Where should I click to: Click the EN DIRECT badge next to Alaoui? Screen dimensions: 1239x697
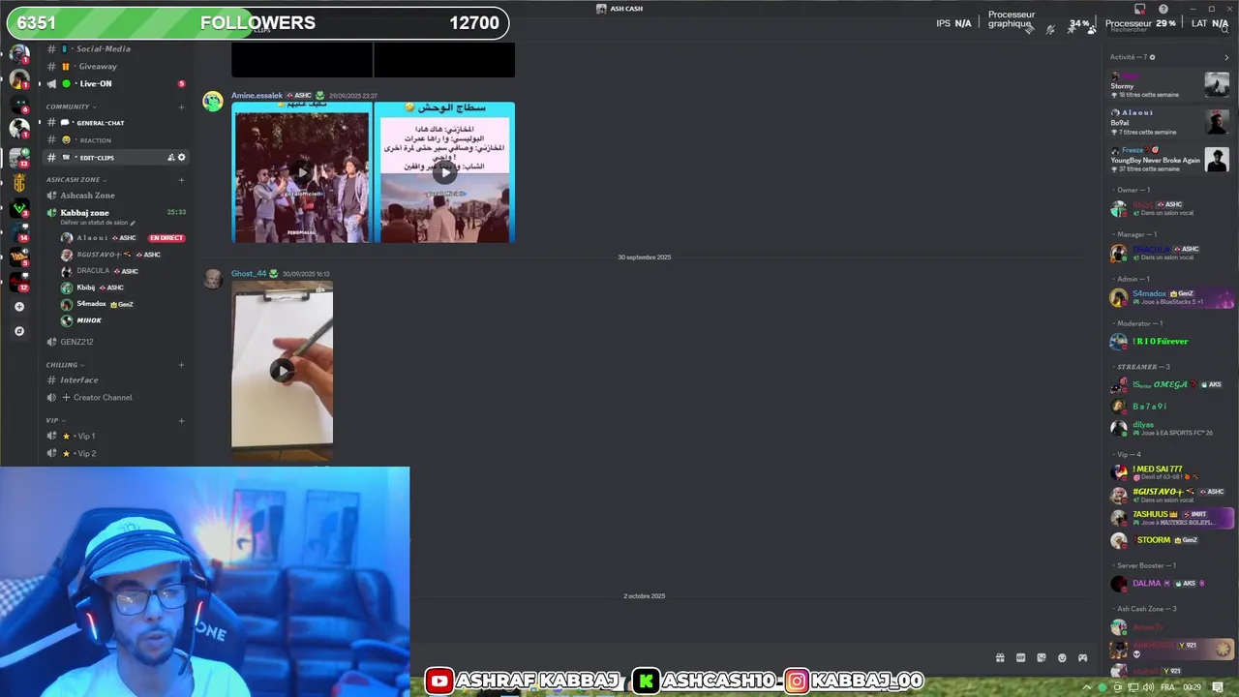166,238
